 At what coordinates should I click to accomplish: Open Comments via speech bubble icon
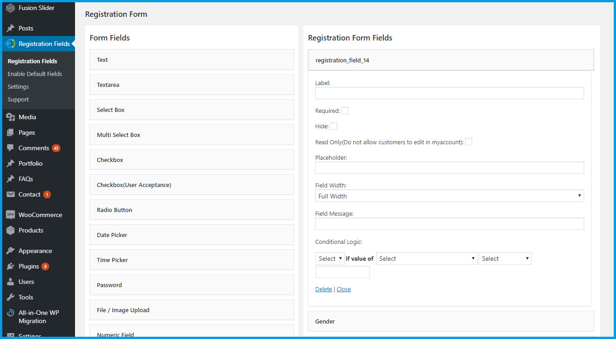click(10, 148)
